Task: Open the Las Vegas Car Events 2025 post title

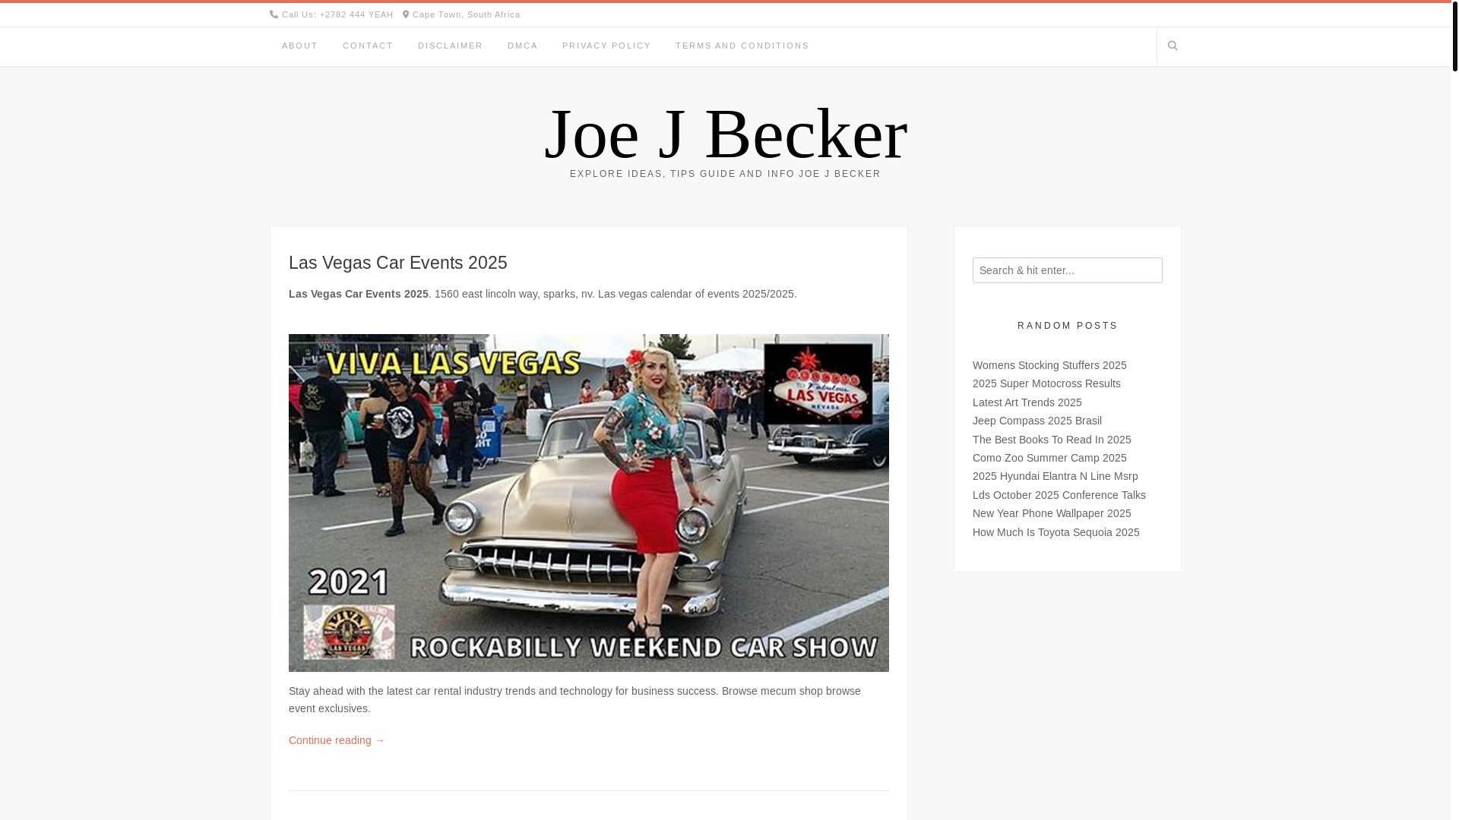Action: [x=398, y=263]
